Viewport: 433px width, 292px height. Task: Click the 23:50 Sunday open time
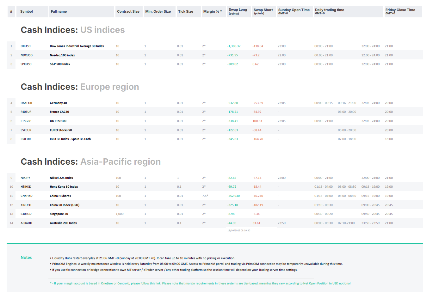coord(281,223)
